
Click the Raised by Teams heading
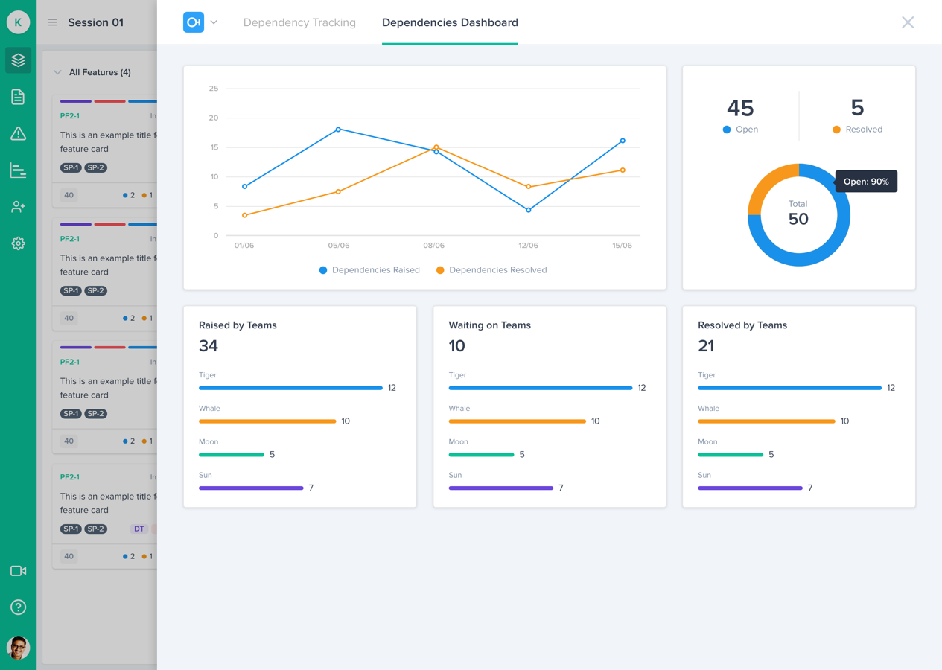pyautogui.click(x=238, y=325)
